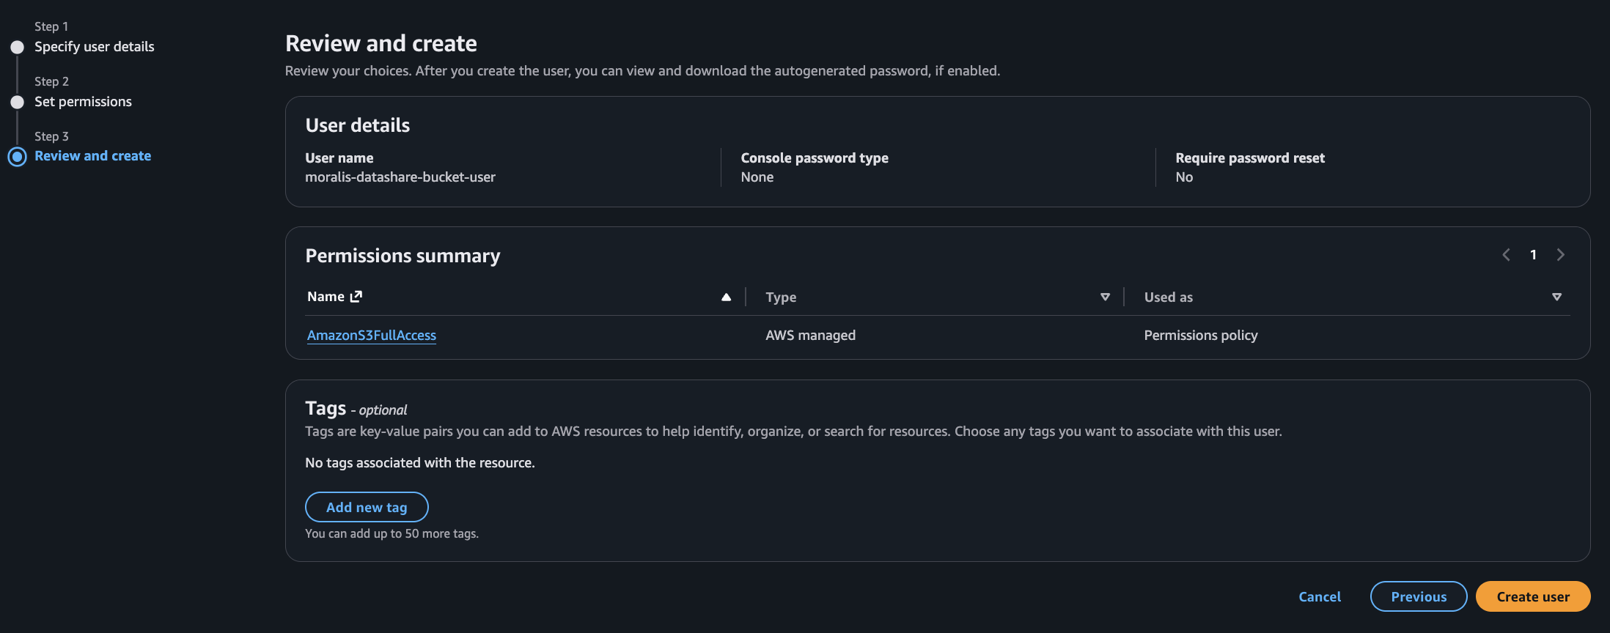Go to next page of permissions
The height and width of the screenshot is (633, 1610).
pyautogui.click(x=1561, y=255)
